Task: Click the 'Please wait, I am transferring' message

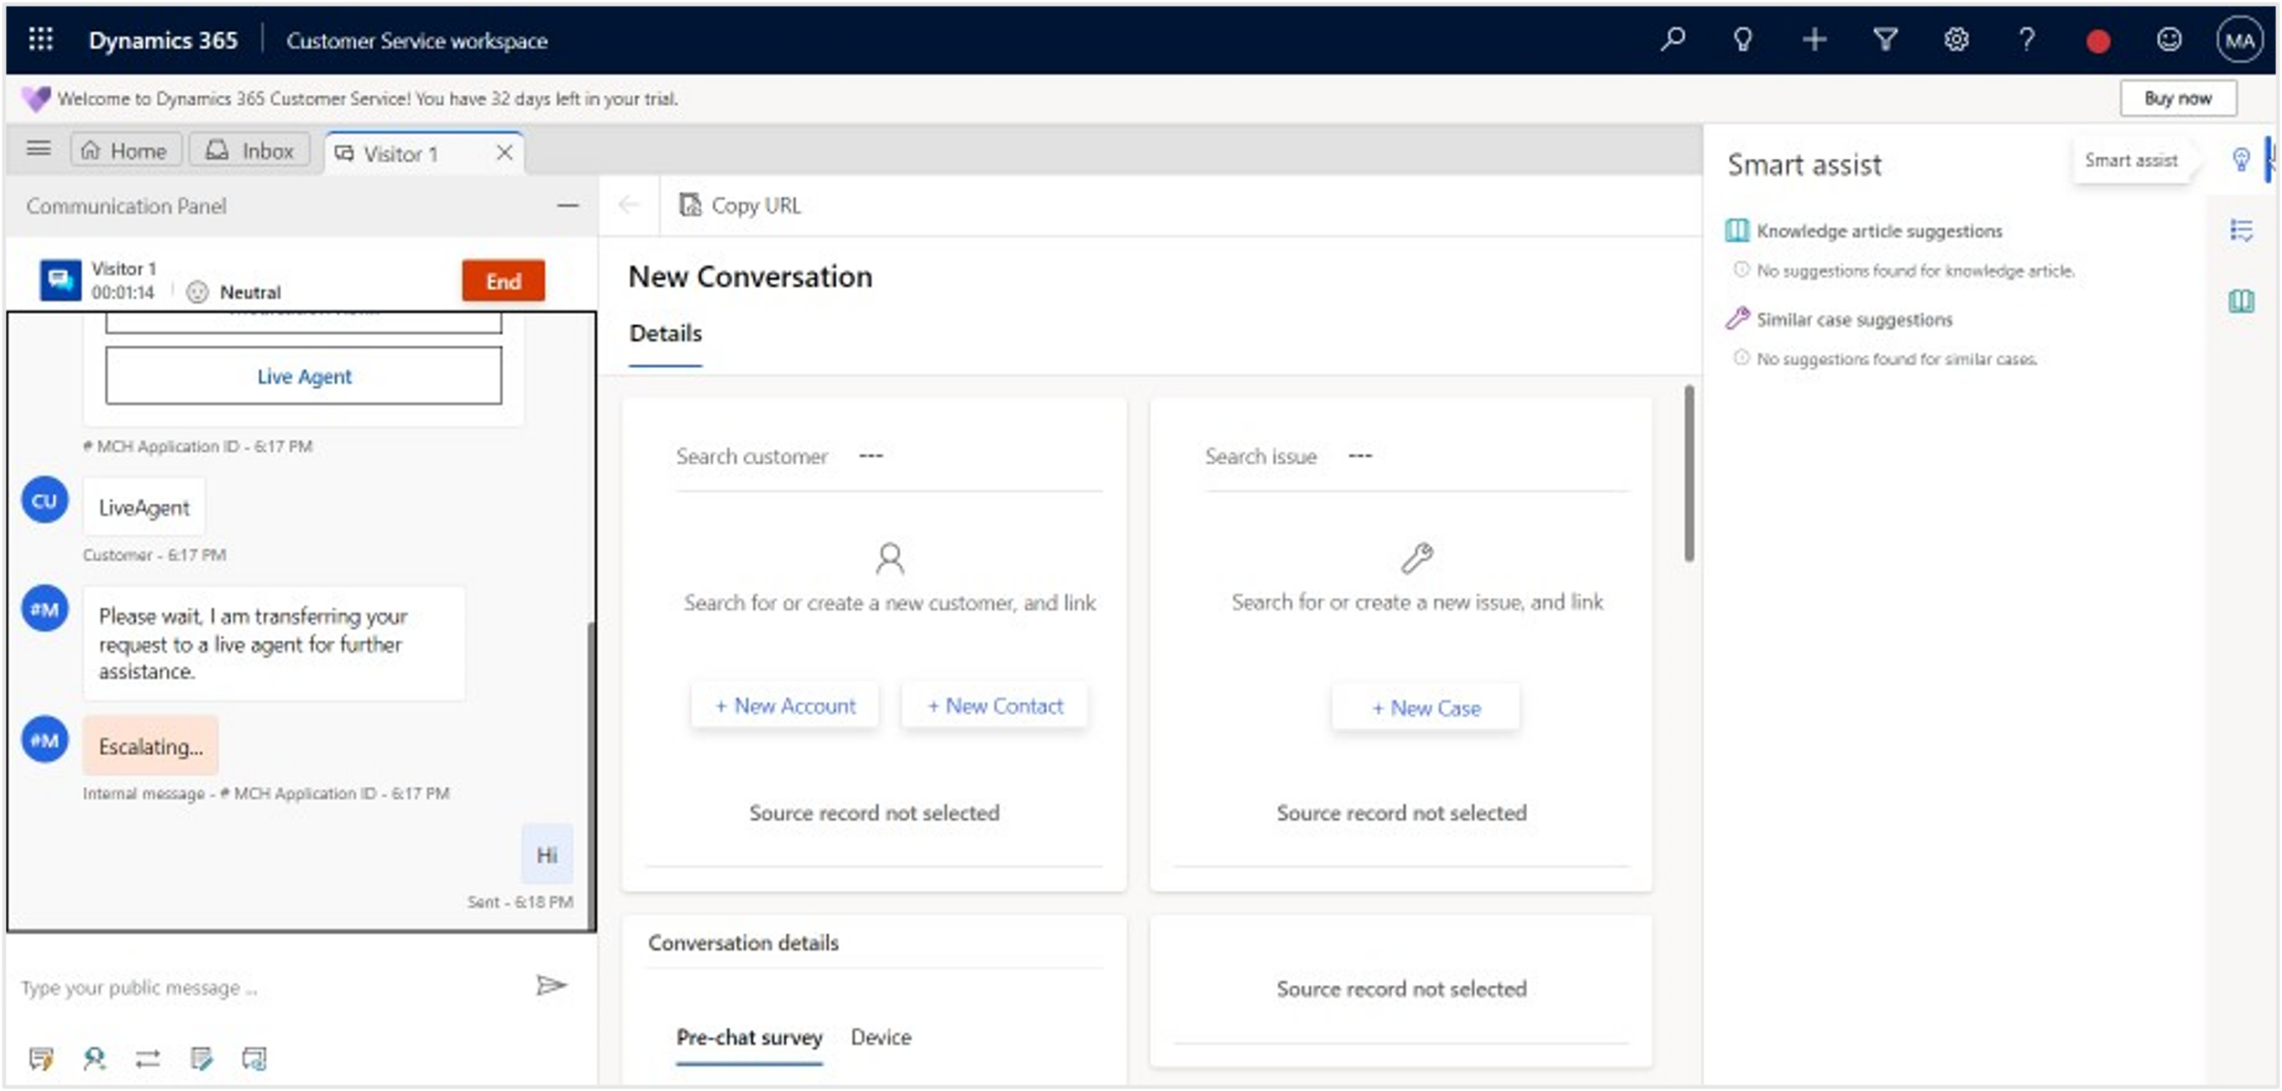Action: coord(274,644)
